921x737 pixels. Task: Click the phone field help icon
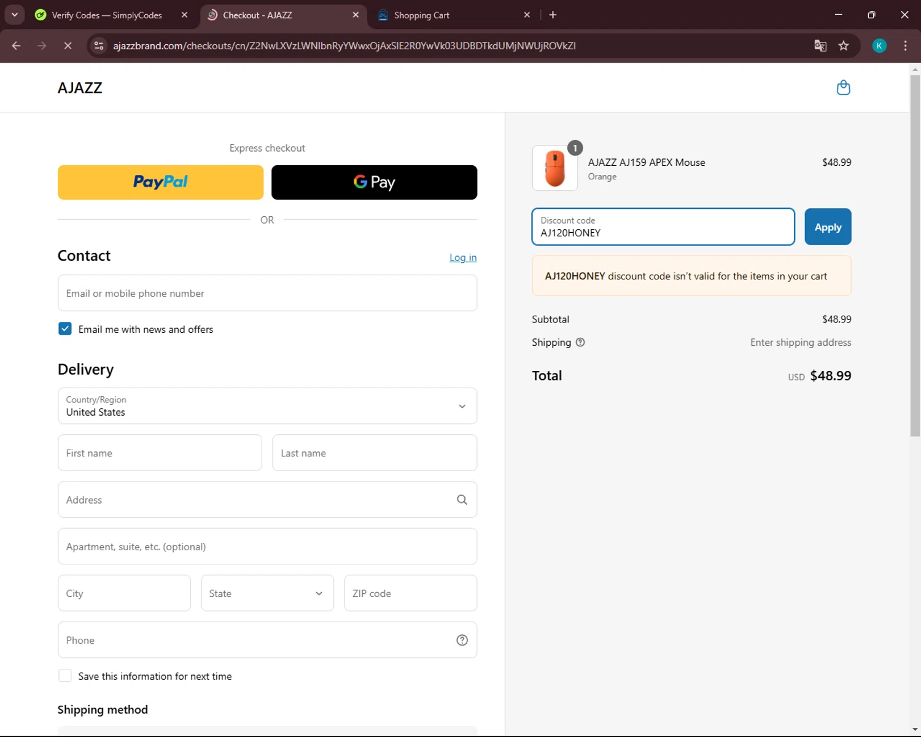point(462,640)
